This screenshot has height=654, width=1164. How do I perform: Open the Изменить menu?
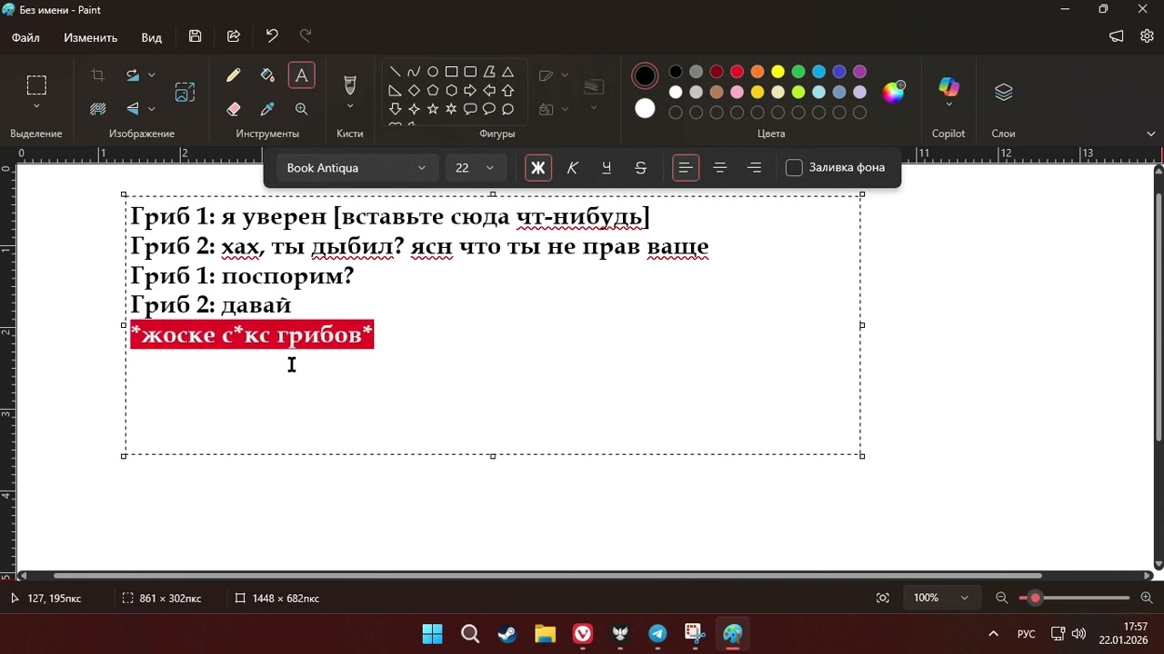(91, 37)
